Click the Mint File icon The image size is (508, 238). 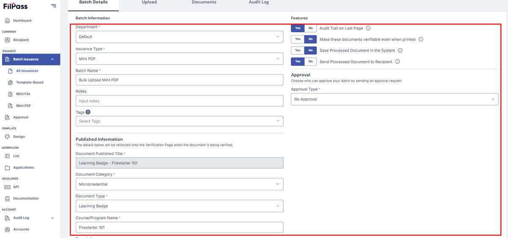[x=11, y=94]
